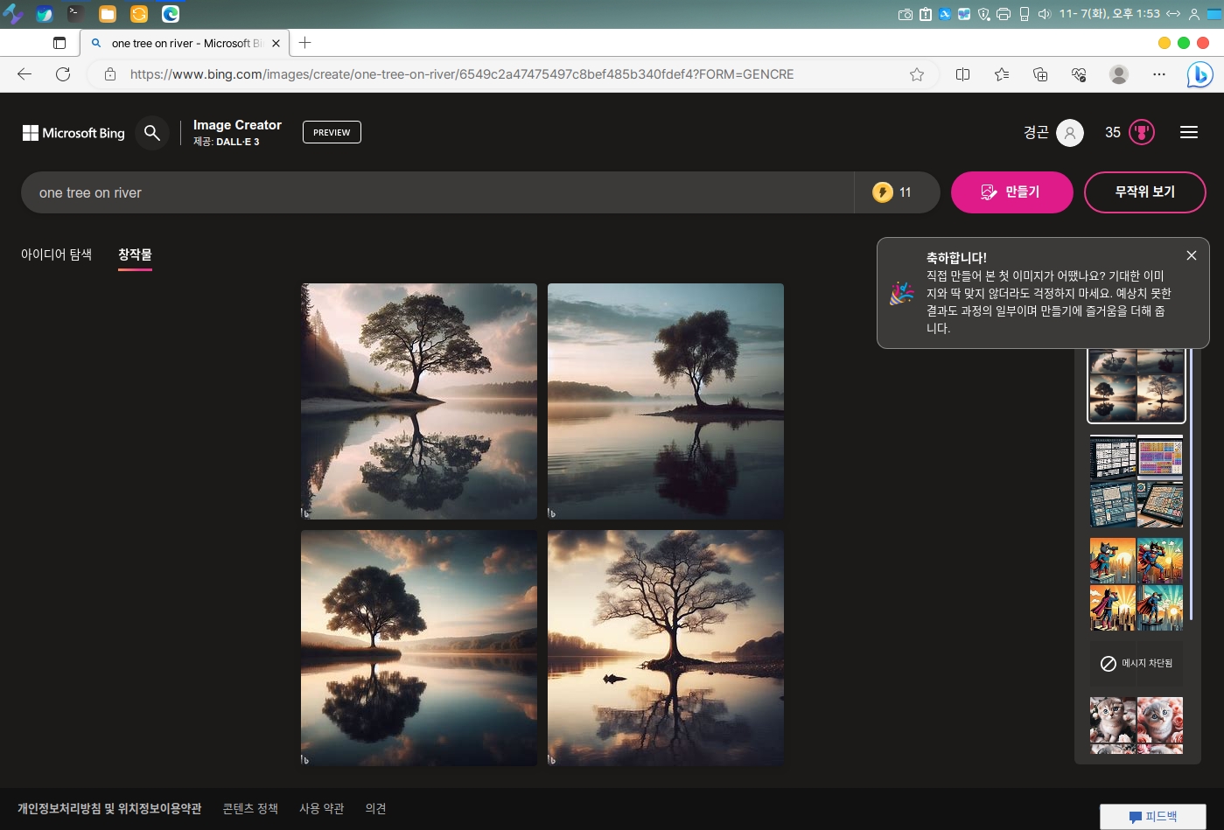The image size is (1224, 830).
Task: Click the user profile avatar icon
Action: pyautogui.click(x=1069, y=133)
